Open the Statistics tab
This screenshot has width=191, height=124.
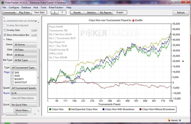tap(91, 13)
